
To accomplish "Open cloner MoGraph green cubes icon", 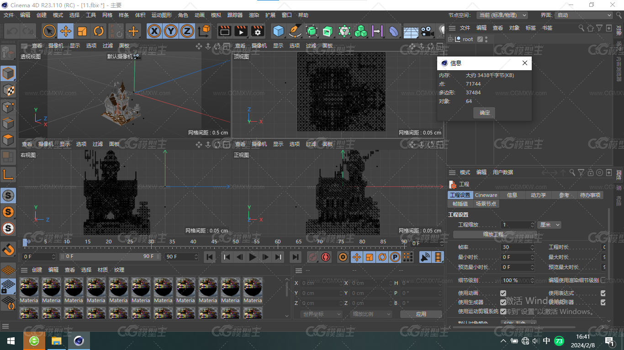I will (x=361, y=31).
